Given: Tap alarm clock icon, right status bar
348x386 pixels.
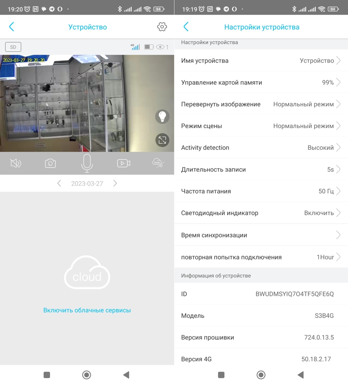Looking at the screenshot, I should pos(201,9).
